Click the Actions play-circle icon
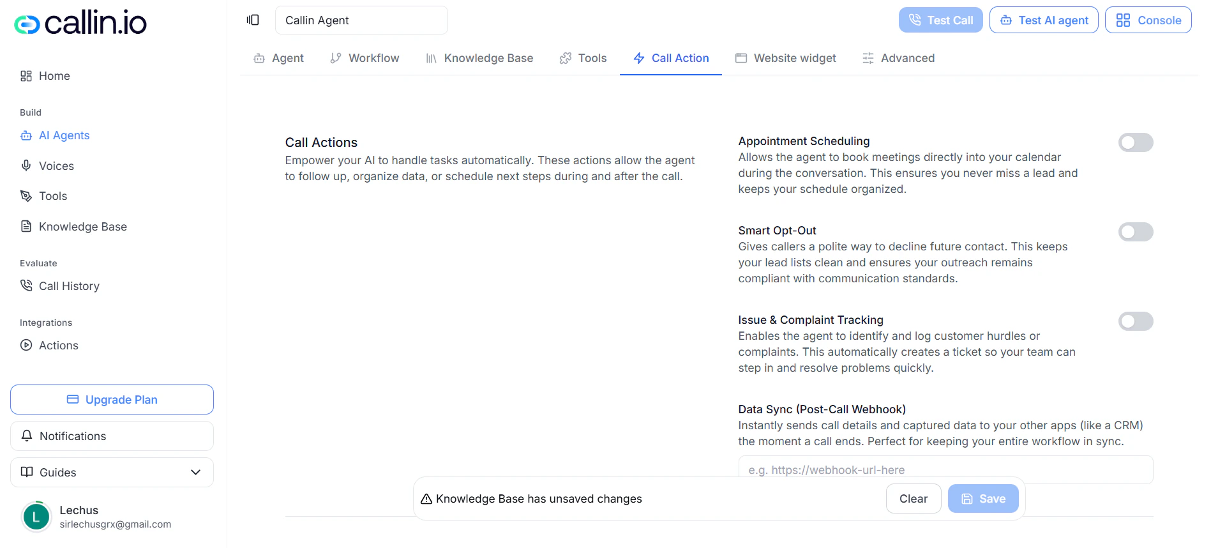The image size is (1211, 548). 26,345
